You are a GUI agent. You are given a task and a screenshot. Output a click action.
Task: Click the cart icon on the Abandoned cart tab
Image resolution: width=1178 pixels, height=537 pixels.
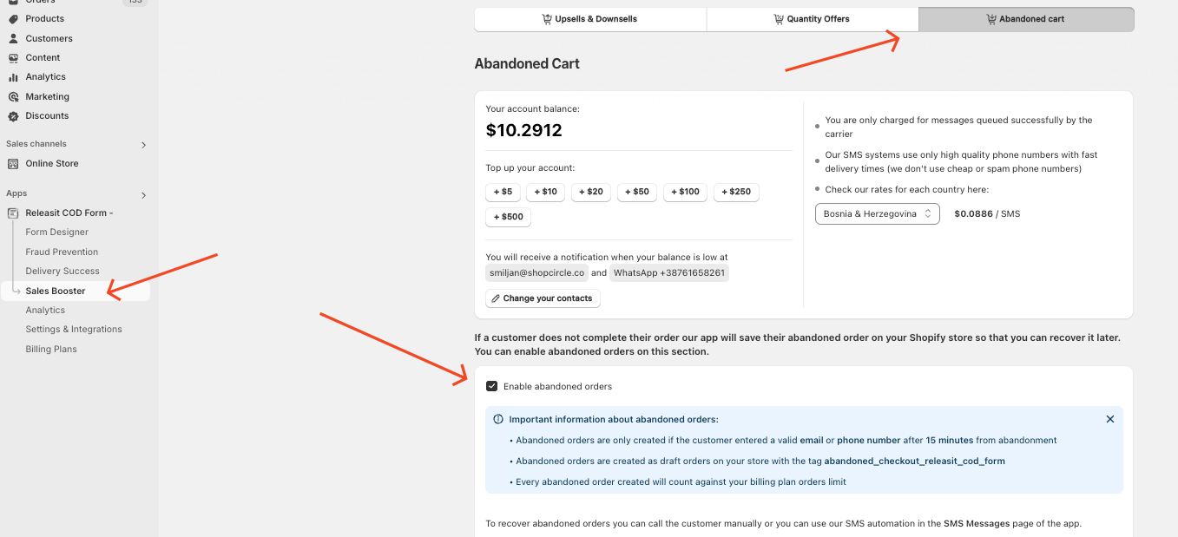click(991, 19)
